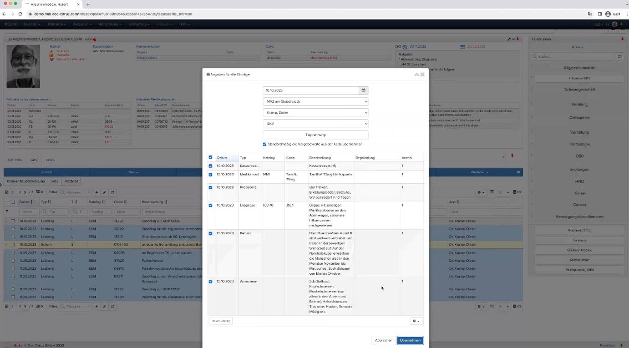Open the Kalender menu in top navigation
Image resolution: width=629 pixels, height=348 pixels.
[x=32, y=24]
